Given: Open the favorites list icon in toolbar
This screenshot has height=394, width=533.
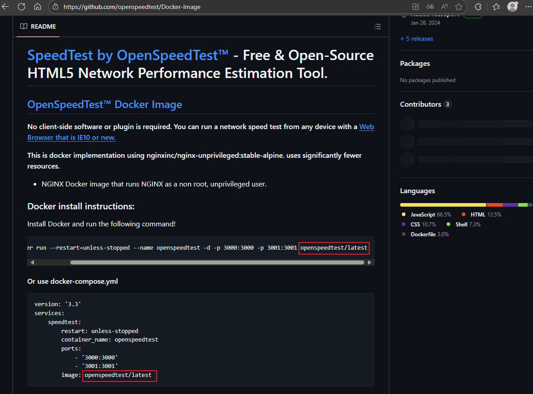Looking at the screenshot, I should pos(496,7).
